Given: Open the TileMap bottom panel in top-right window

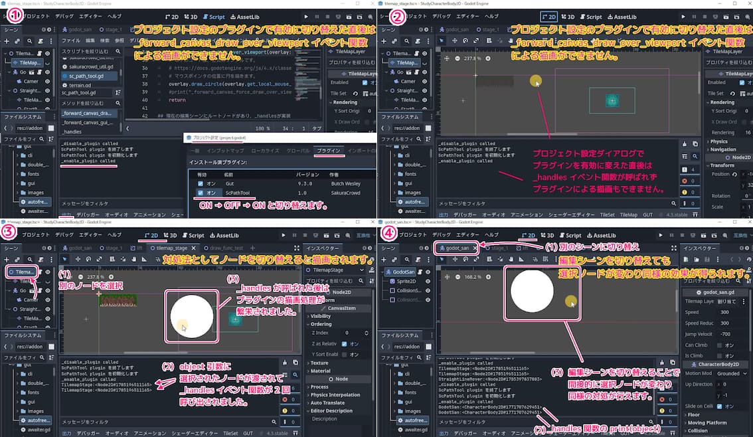Looking at the screenshot, I should click(628, 215).
